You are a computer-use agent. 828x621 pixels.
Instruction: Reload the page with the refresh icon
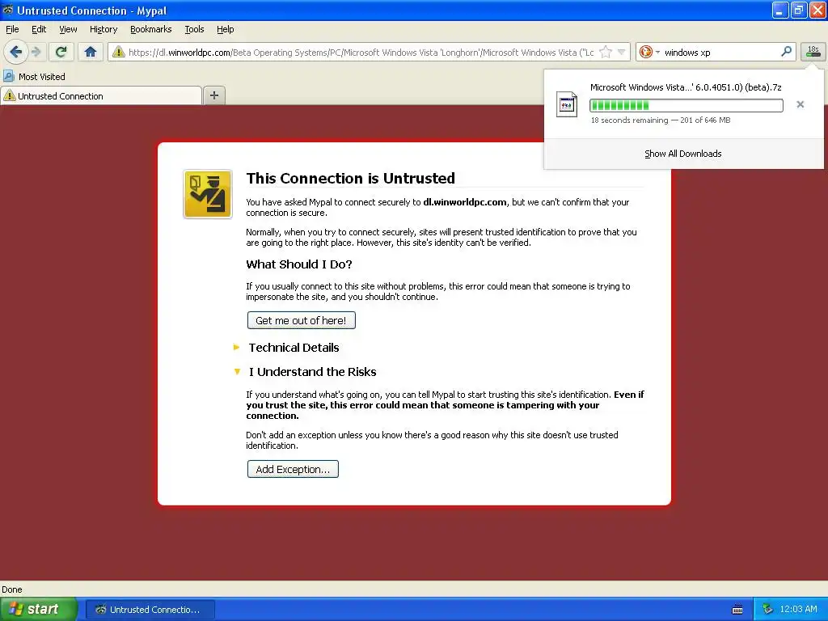[61, 52]
